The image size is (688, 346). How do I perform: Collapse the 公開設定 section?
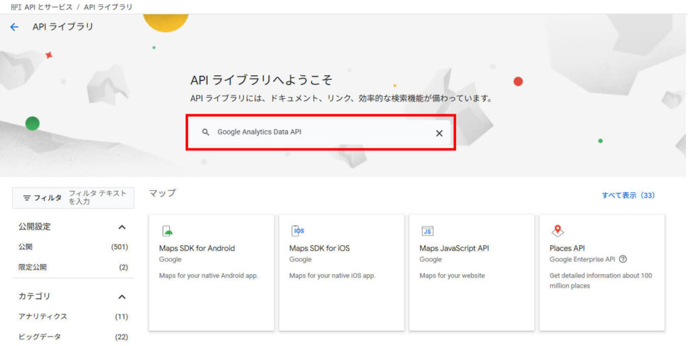coord(122,227)
